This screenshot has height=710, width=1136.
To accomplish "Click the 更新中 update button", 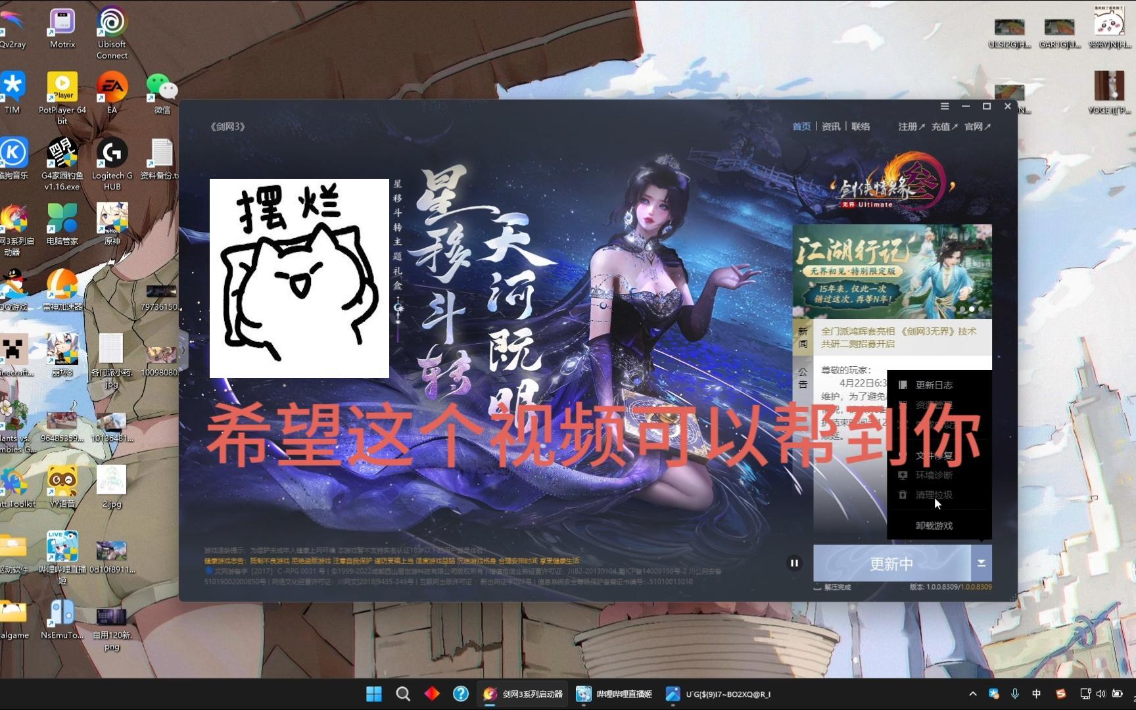I will (x=891, y=563).
